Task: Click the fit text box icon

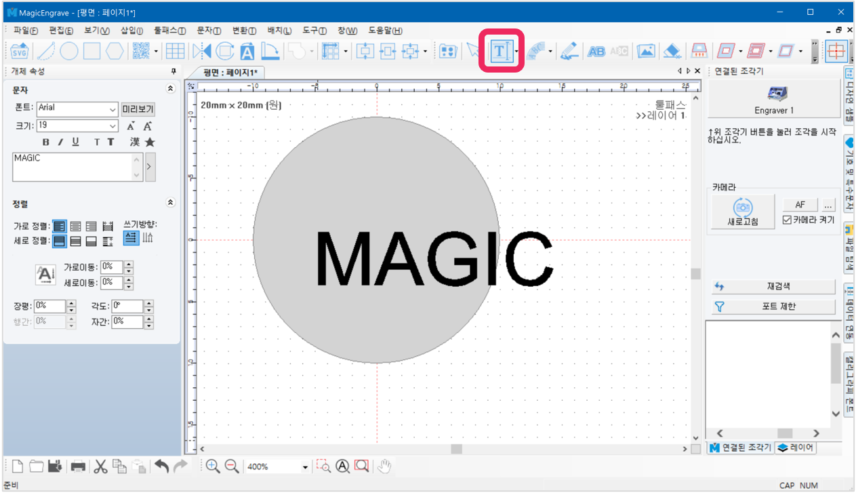Action: (247, 51)
